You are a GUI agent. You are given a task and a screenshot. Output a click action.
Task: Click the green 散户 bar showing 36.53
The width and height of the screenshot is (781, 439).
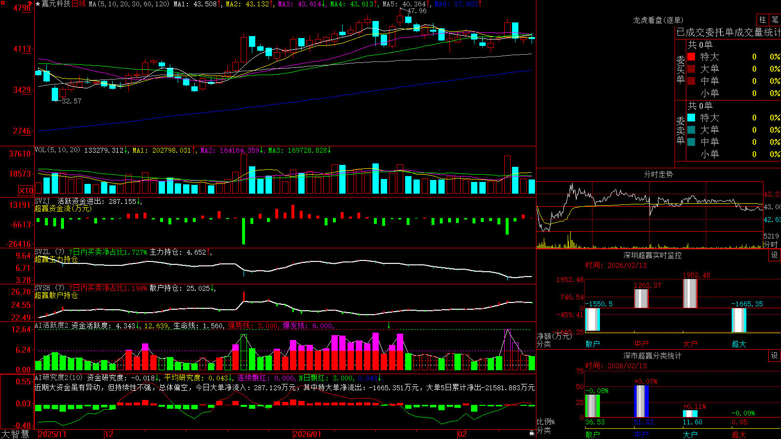click(x=593, y=406)
